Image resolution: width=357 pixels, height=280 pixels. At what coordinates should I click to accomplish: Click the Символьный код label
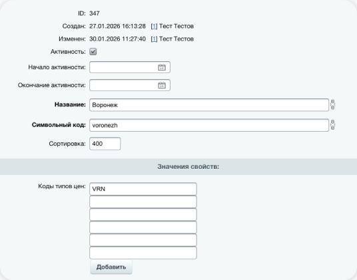click(59, 125)
